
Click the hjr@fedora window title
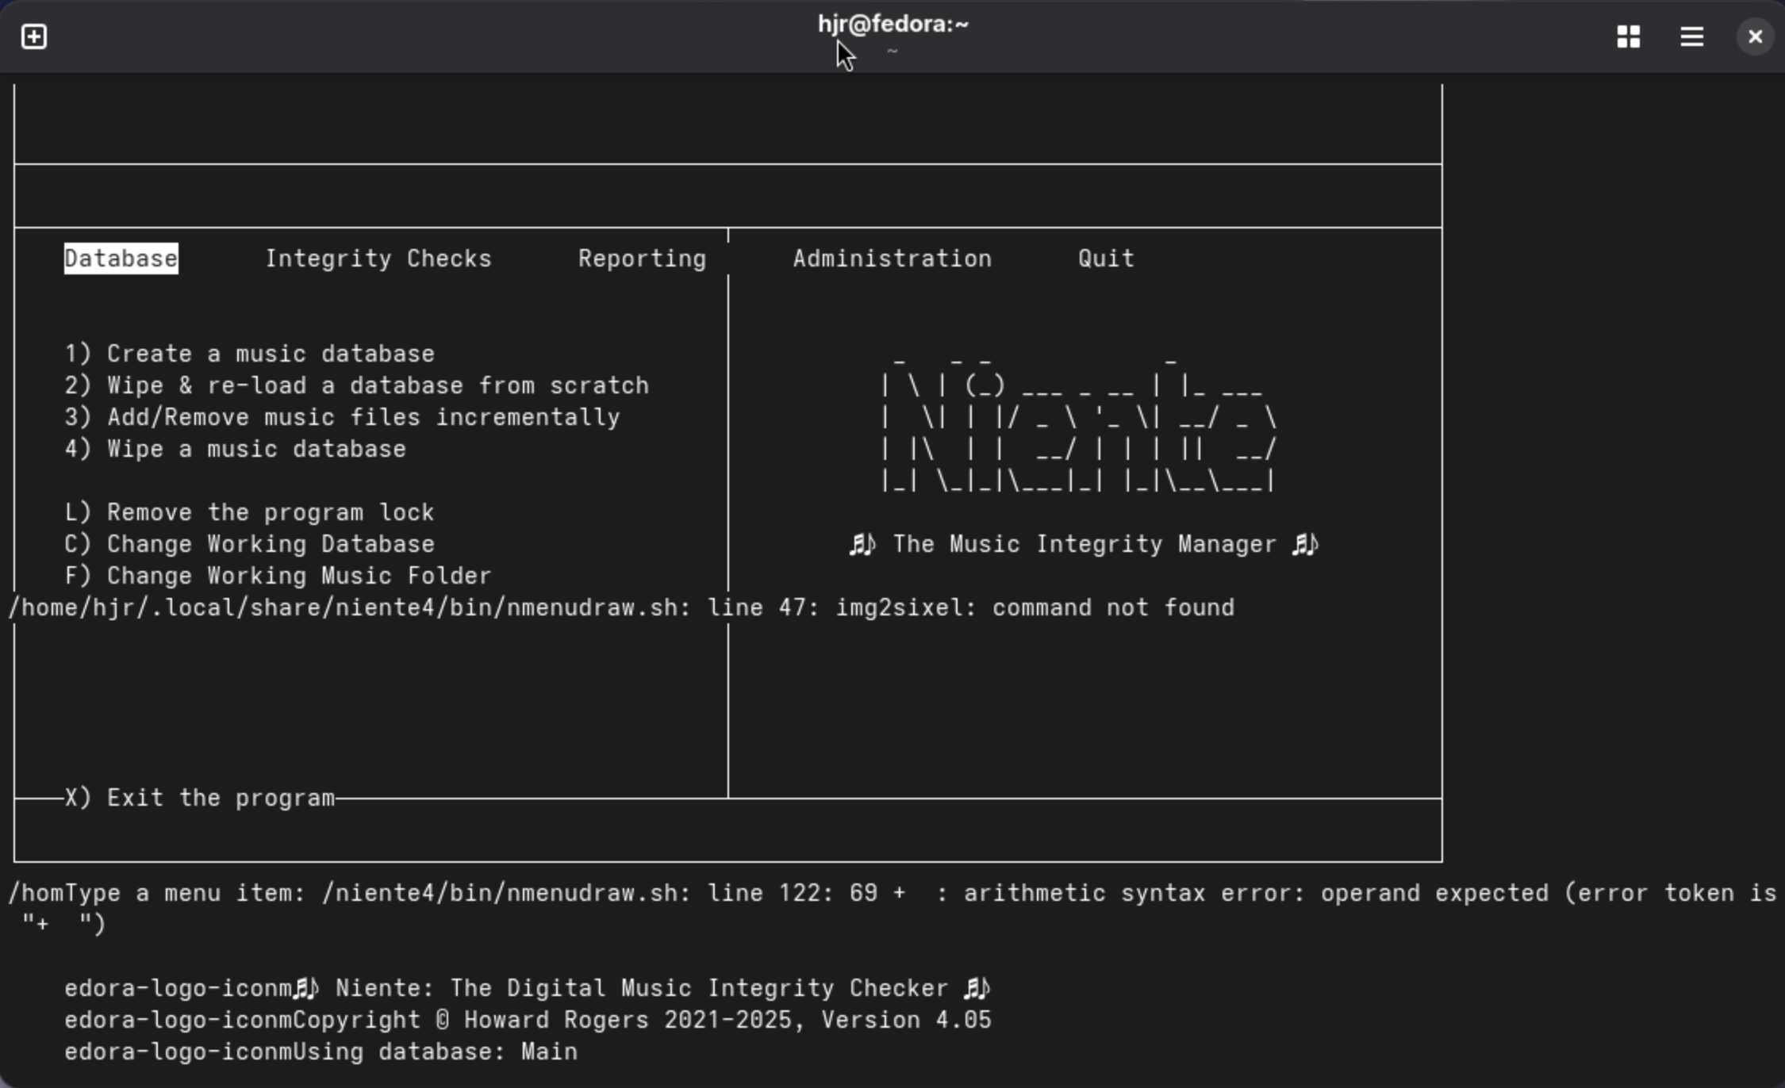click(x=892, y=25)
